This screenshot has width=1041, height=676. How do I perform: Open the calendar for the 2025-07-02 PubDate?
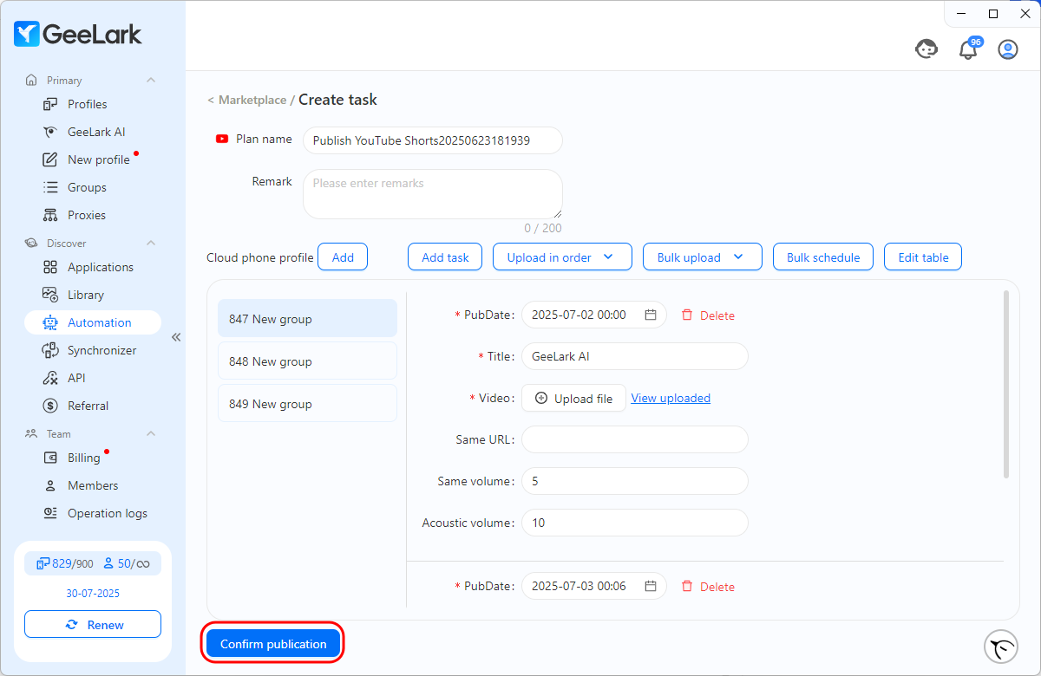[x=651, y=315]
